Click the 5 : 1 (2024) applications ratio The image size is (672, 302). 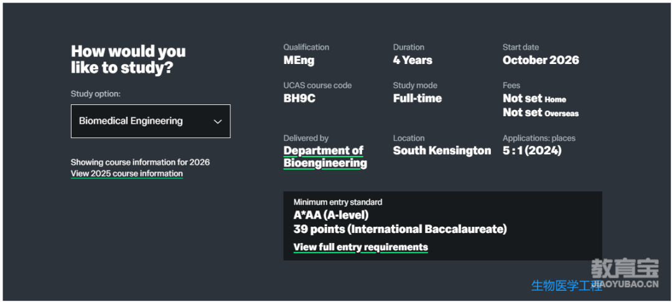(x=532, y=150)
